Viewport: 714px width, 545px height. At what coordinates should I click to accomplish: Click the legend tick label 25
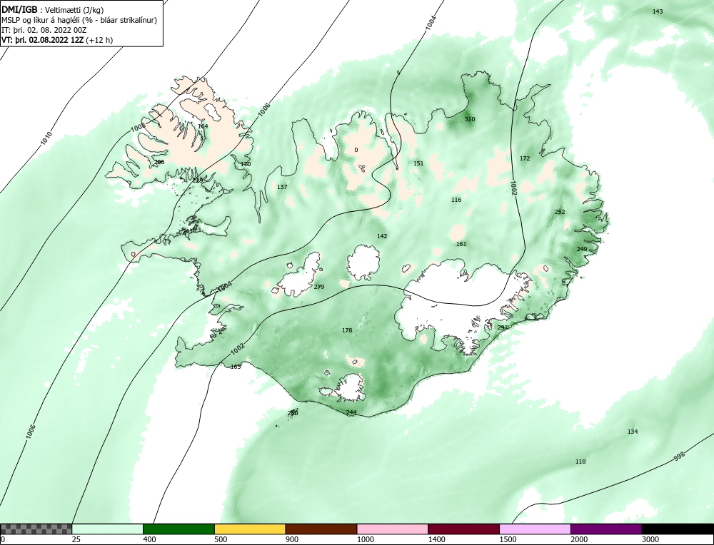click(x=76, y=539)
